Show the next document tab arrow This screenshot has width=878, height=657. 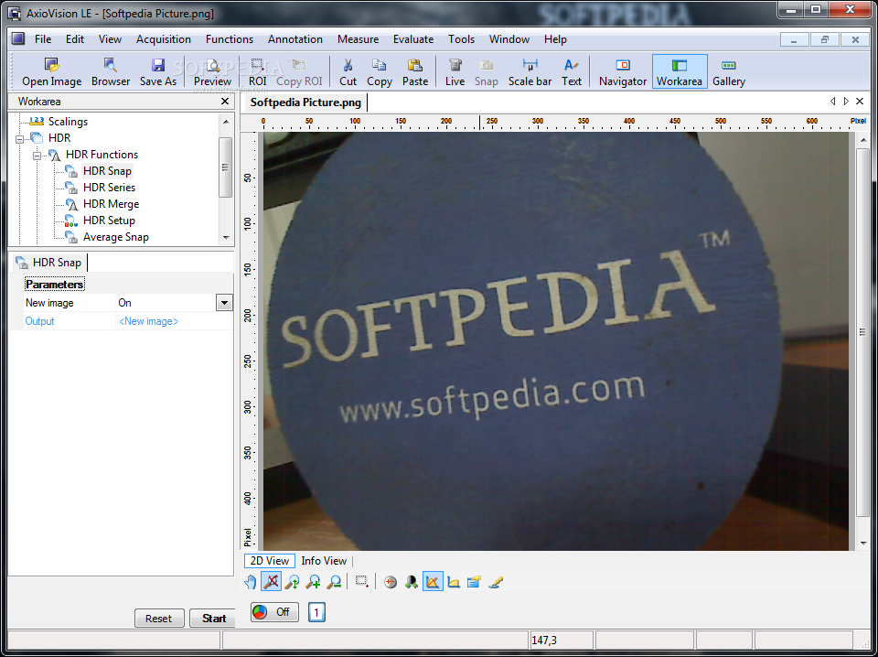[x=846, y=102]
